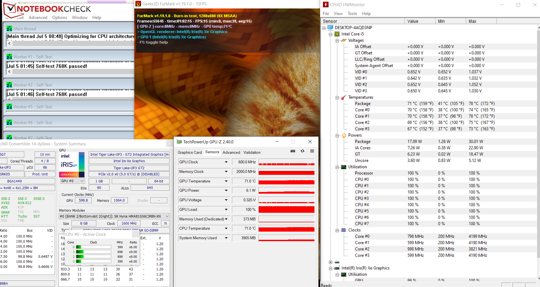
Task: Open the HWMonitor Tools menu
Action: tap(352, 13)
